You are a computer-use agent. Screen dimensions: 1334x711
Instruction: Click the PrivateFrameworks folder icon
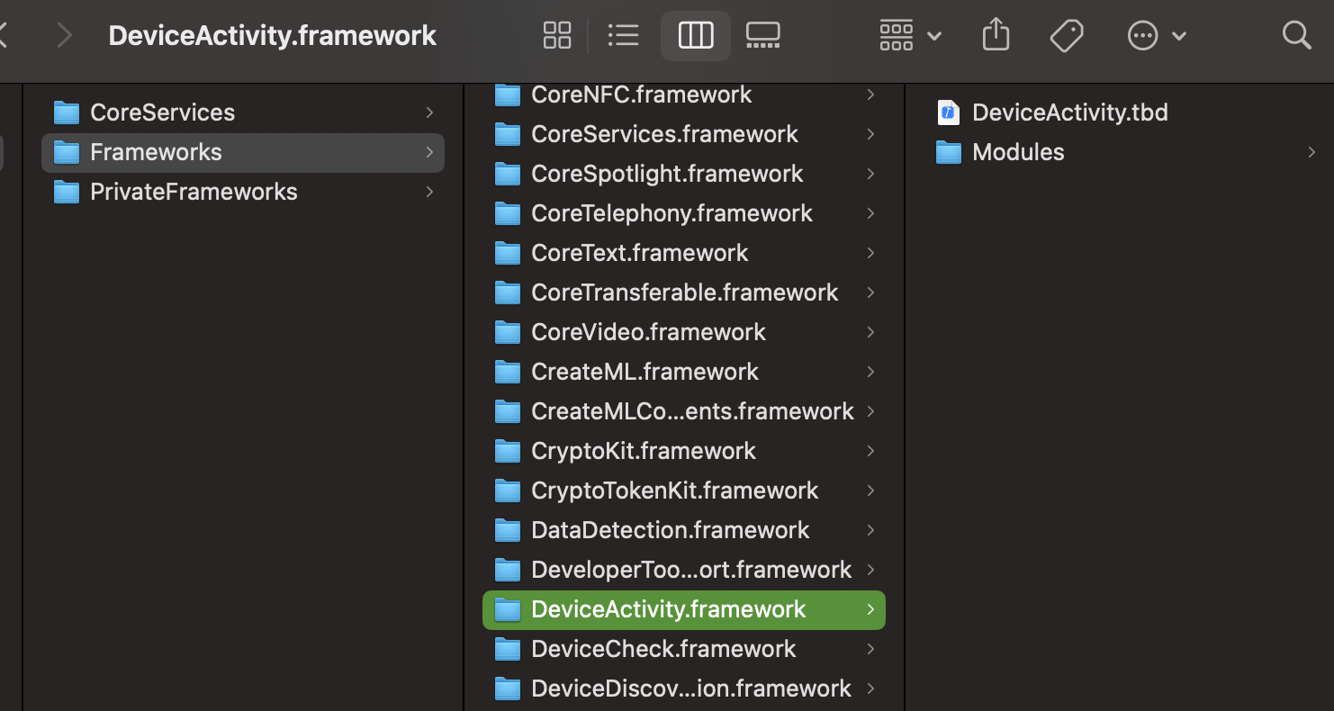pos(67,192)
